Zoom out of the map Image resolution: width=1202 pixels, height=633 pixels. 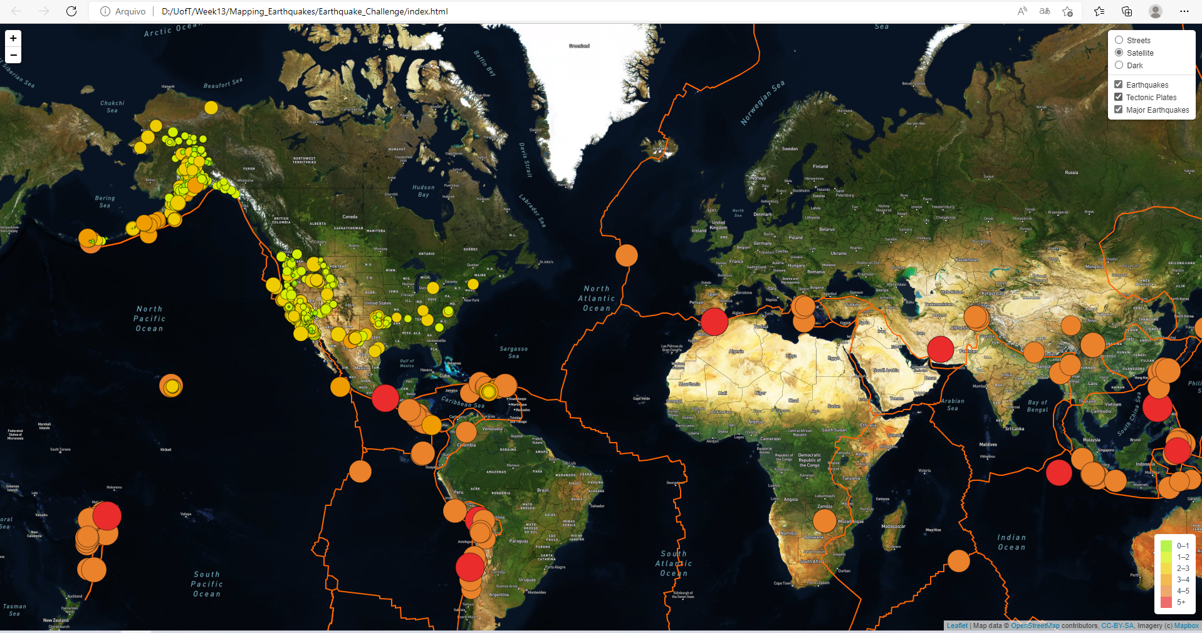[13, 55]
